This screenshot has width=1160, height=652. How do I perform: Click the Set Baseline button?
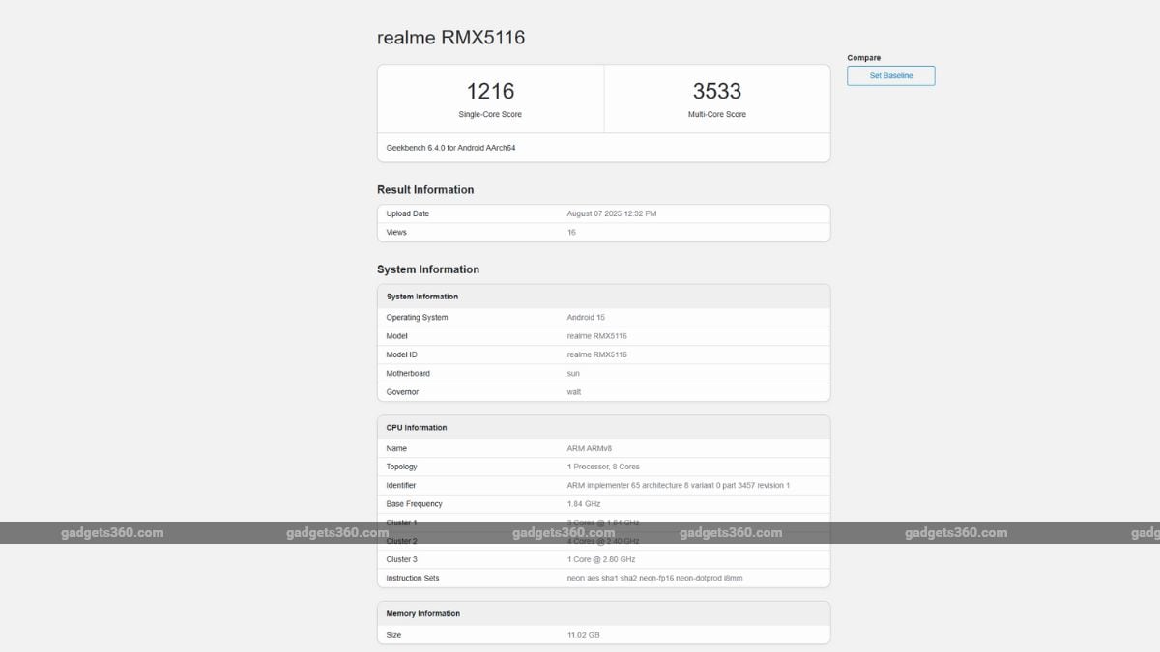tap(890, 75)
